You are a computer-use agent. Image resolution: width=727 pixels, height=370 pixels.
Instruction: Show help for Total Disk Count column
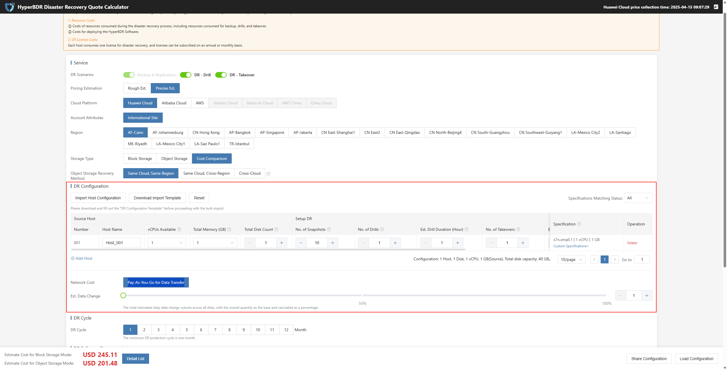[276, 229]
